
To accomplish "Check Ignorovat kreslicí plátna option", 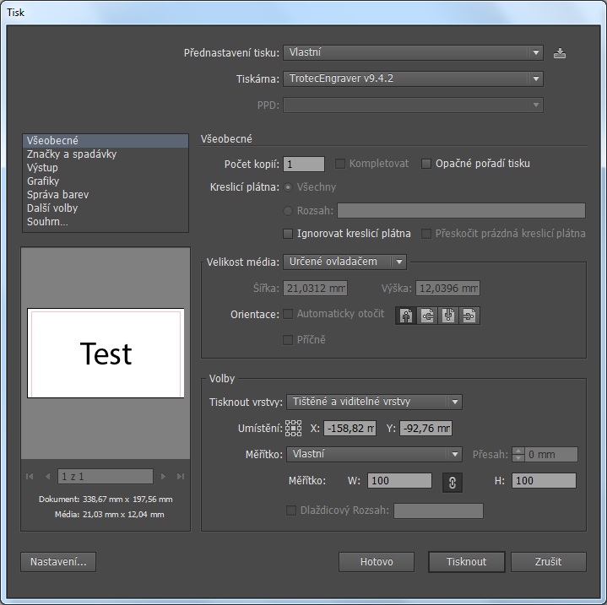I will 288,234.
